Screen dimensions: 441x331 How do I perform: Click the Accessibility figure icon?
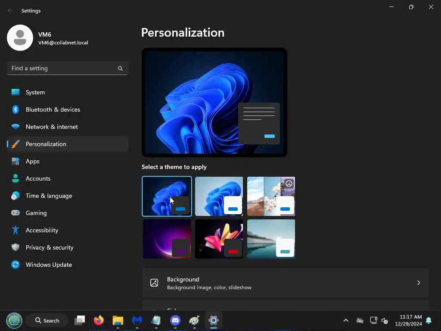pos(16,230)
